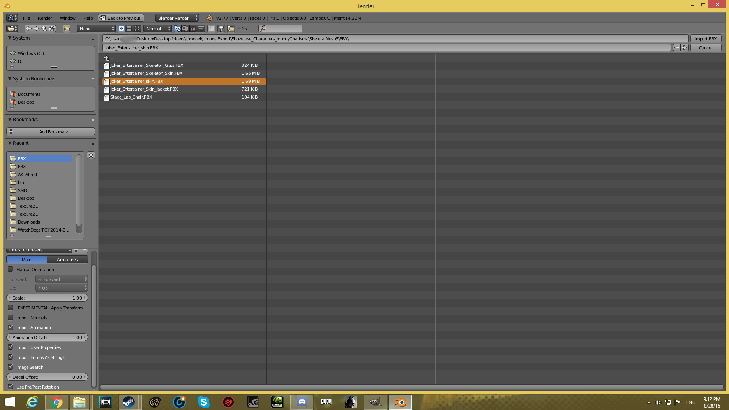Switch to the Armatures tab
Image resolution: width=729 pixels, height=410 pixels.
[67, 259]
